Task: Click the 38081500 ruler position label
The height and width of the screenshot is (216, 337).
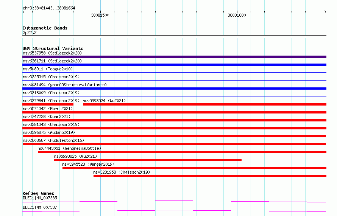Action: pyautogui.click(x=100, y=15)
